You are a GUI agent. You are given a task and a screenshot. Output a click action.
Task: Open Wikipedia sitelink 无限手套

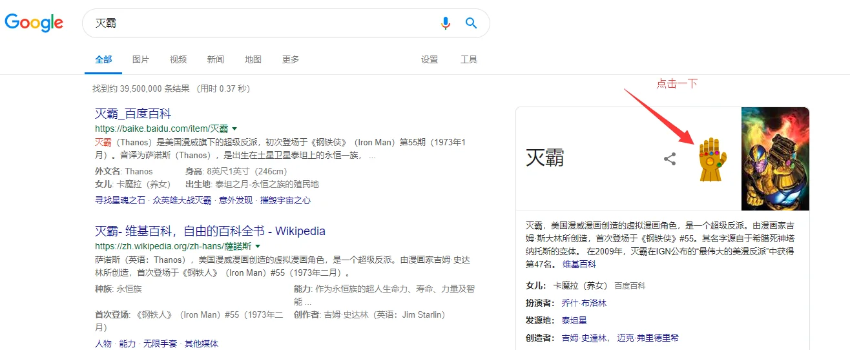160,344
